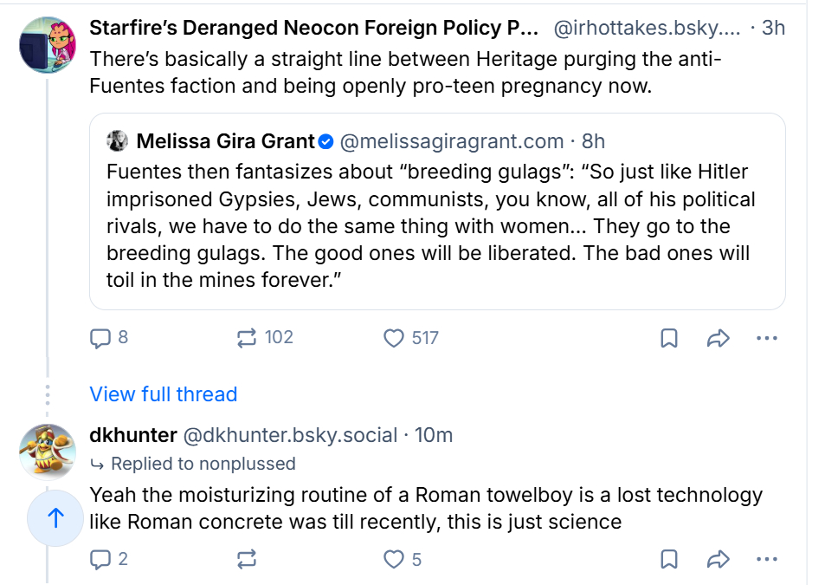The height and width of the screenshot is (585, 825).
Task: Share dkhunter's post
Action: (x=718, y=559)
